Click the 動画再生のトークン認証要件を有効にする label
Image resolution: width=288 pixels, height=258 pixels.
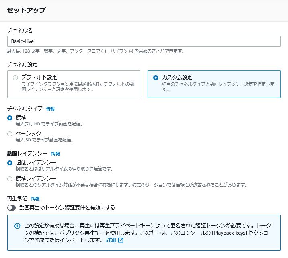(x=67, y=207)
